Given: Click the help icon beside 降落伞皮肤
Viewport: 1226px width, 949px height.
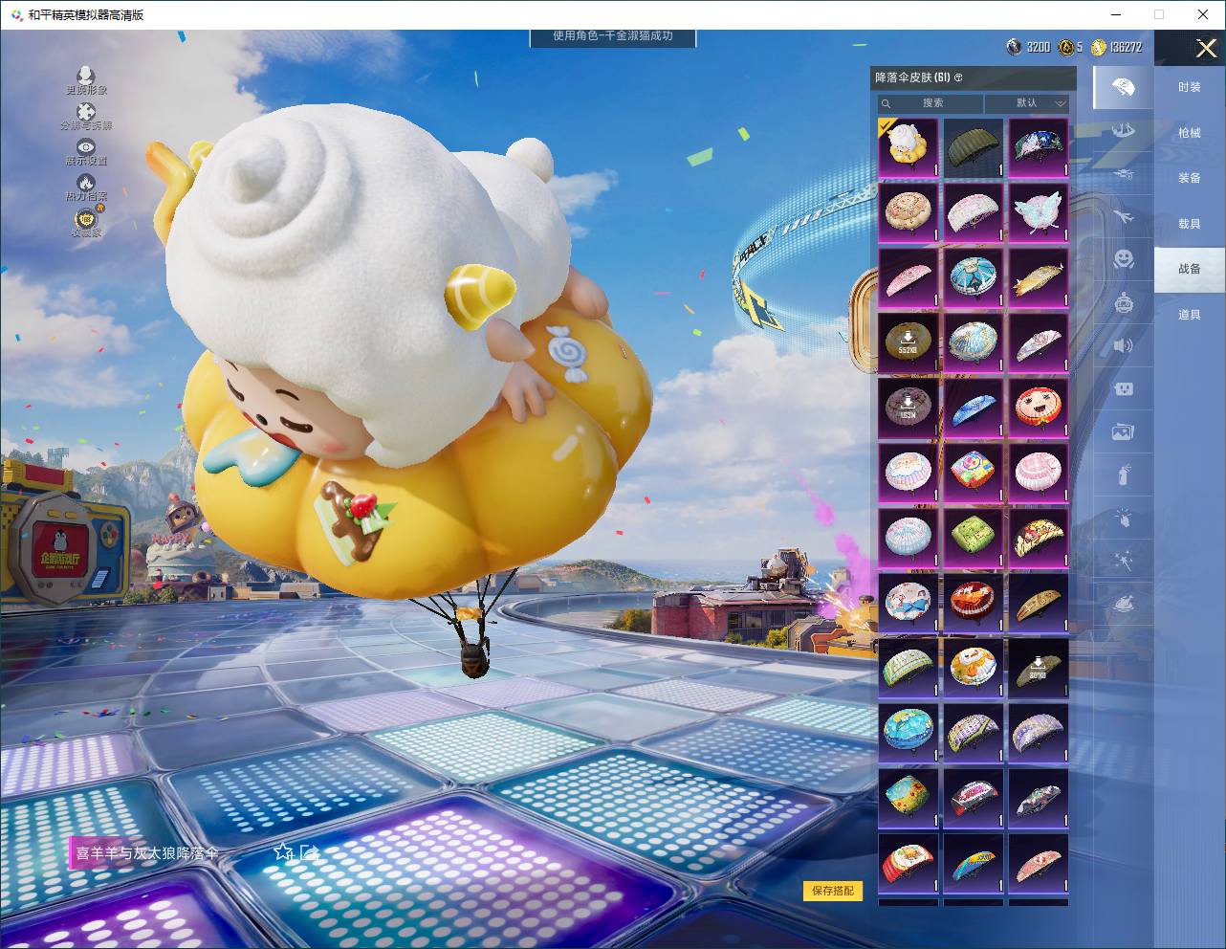Looking at the screenshot, I should [x=958, y=77].
